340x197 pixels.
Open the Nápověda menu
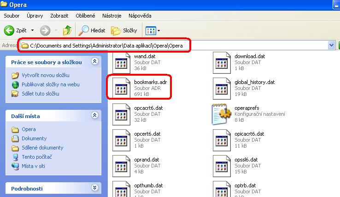coord(140,16)
